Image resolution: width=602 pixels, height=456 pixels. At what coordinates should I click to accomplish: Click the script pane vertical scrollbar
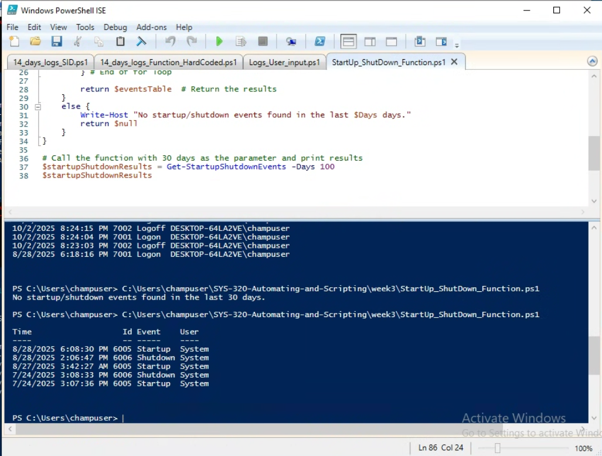[x=594, y=152]
